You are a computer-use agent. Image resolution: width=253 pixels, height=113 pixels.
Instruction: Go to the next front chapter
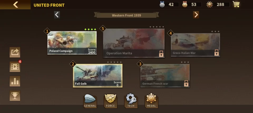(196, 15)
